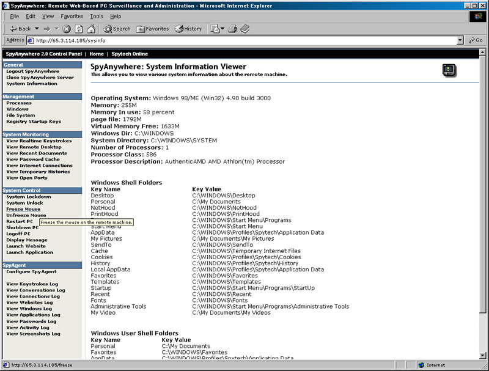Image resolution: width=489 pixels, height=371 pixels.
Task: Open the File System link
Action: [21, 115]
